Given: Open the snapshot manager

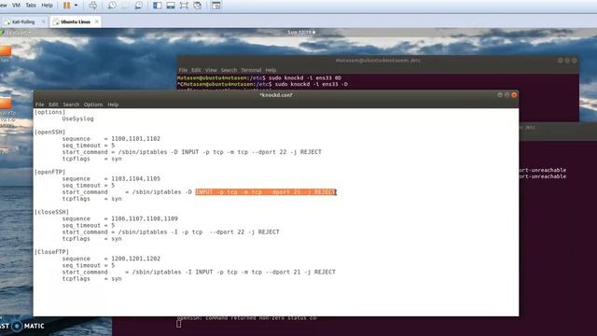Looking at the screenshot, I should click(139, 6).
